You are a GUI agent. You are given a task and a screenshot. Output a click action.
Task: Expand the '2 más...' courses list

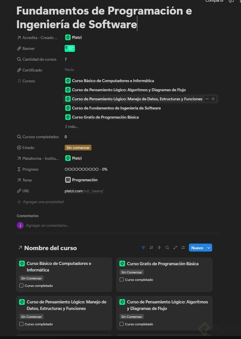pyautogui.click(x=72, y=126)
